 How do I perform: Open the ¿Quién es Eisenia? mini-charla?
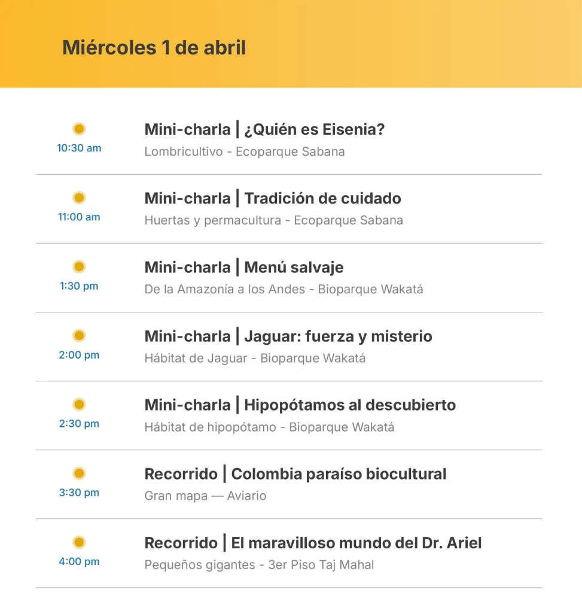[x=264, y=129]
